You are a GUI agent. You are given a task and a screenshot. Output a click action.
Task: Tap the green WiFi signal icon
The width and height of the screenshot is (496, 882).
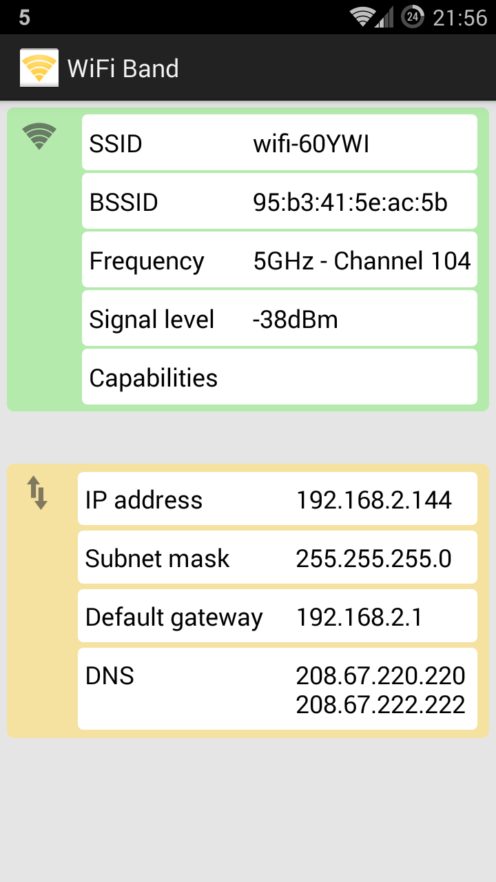[39, 136]
